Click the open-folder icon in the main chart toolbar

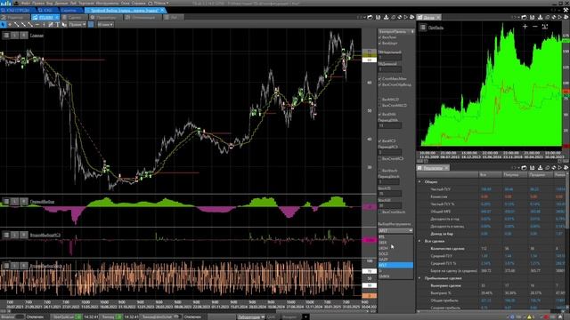point(370,17)
